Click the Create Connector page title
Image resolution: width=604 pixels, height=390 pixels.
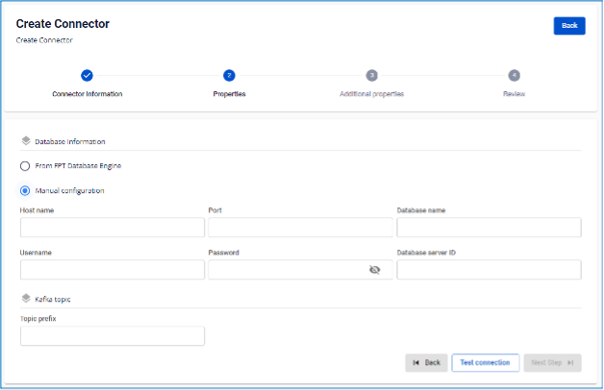[x=63, y=24]
